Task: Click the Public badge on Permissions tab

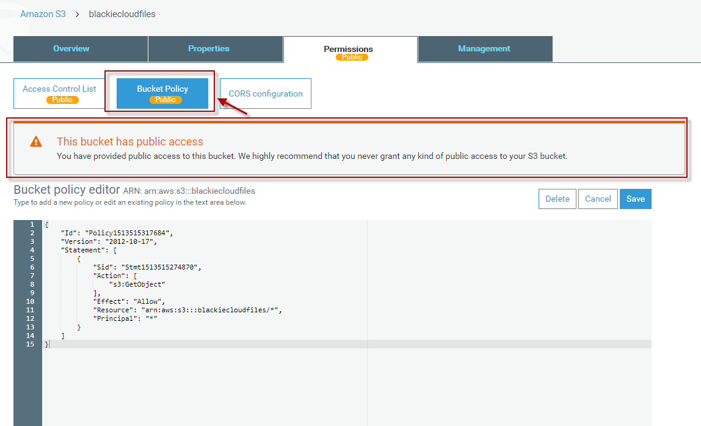Action: [352, 57]
